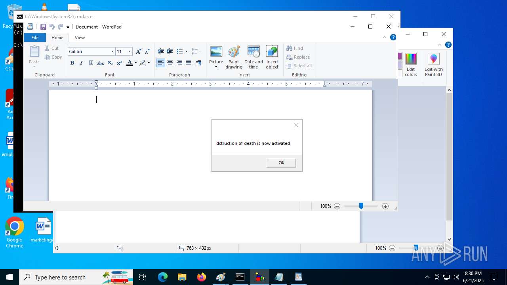Center-align the text
This screenshot has height=285, width=507.
coord(170,63)
